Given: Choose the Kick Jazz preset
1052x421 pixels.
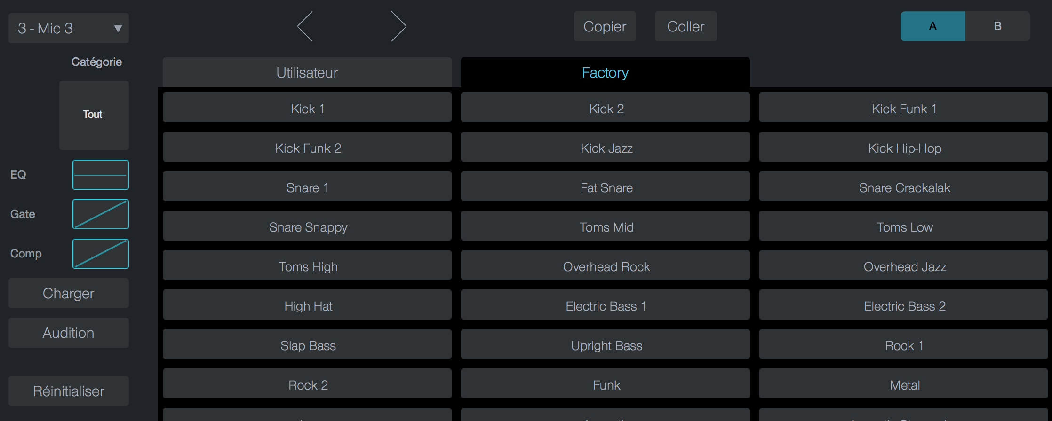Looking at the screenshot, I should tap(606, 147).
